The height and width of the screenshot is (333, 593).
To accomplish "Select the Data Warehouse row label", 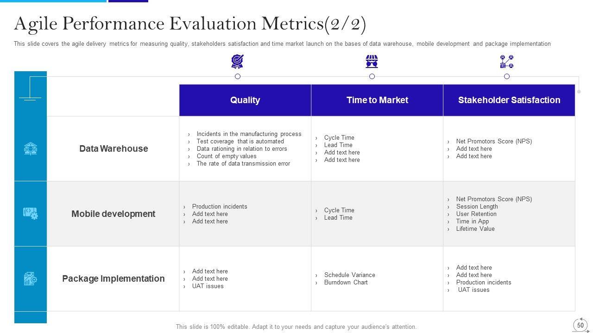I will point(114,148).
